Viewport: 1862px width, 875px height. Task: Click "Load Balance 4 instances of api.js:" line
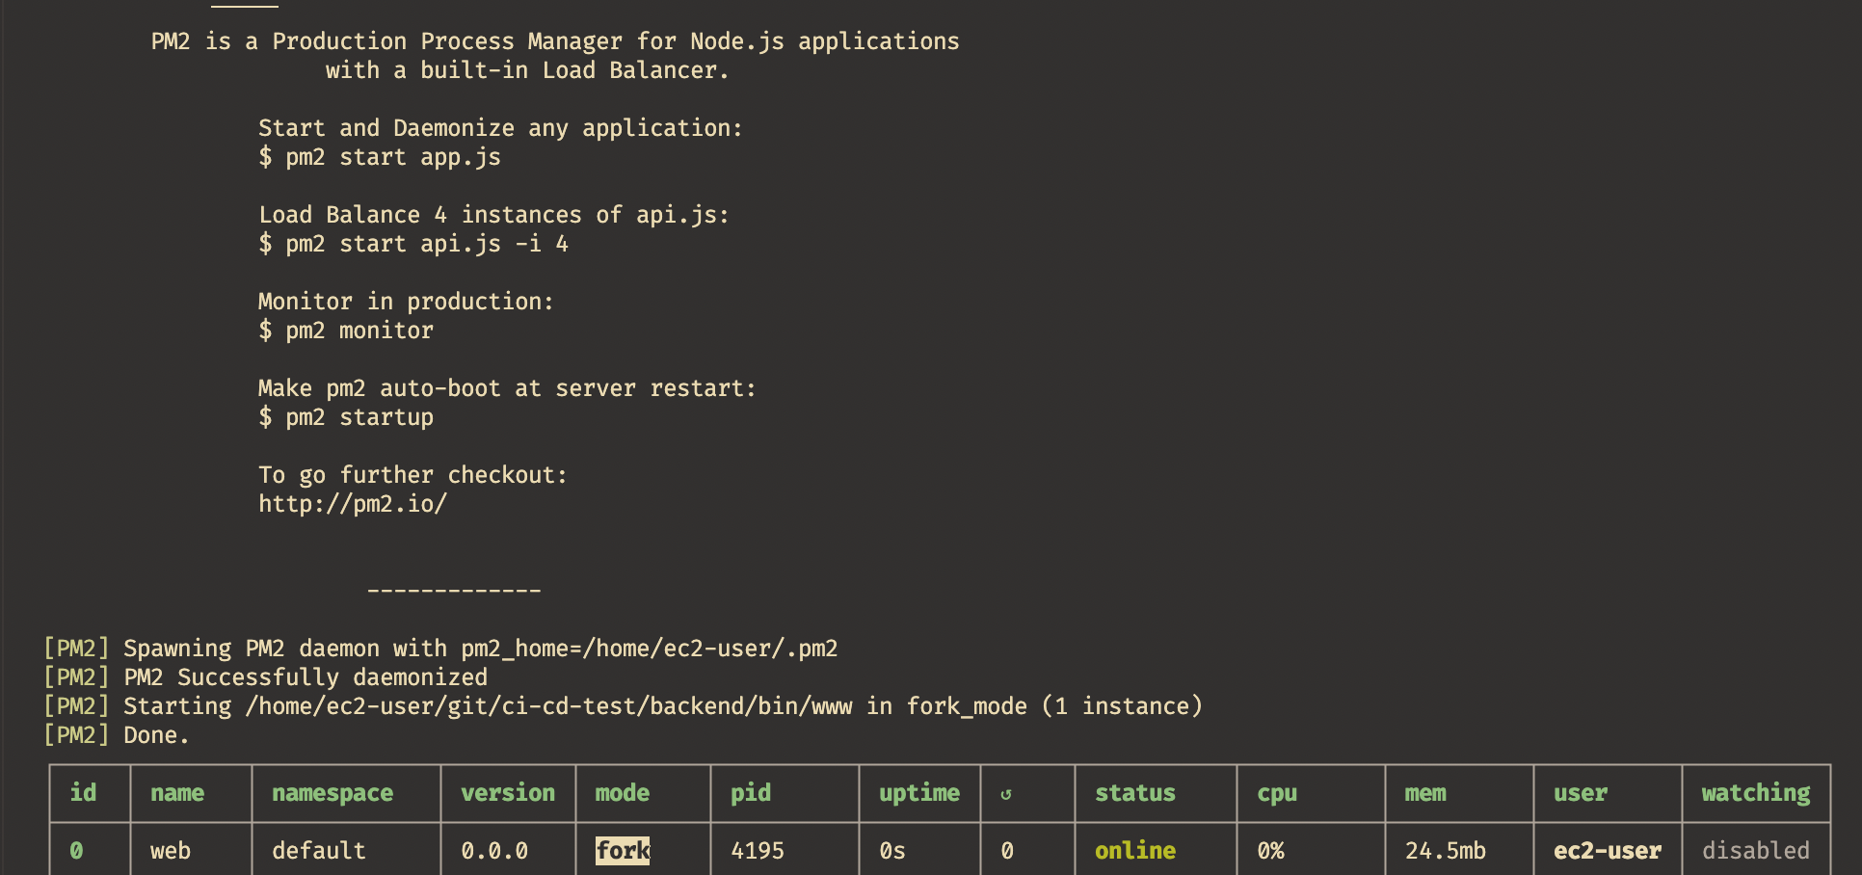coord(493,215)
